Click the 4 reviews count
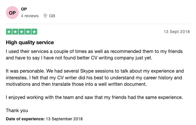Screen dimensions: 196x125 pos(30,16)
